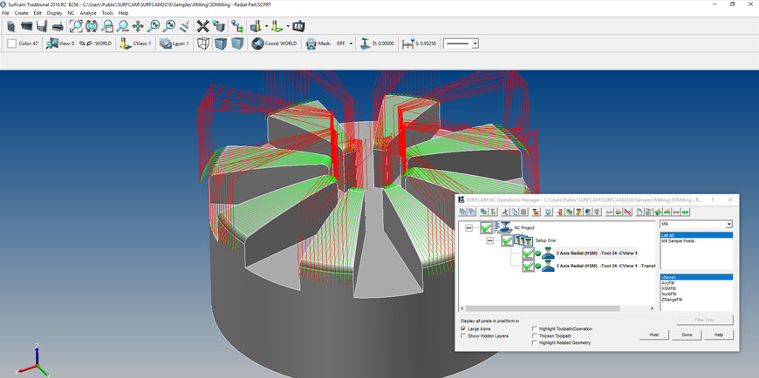This screenshot has width=759, height=378.
Task: Click the Repaint brush icon
Action: tap(184, 26)
